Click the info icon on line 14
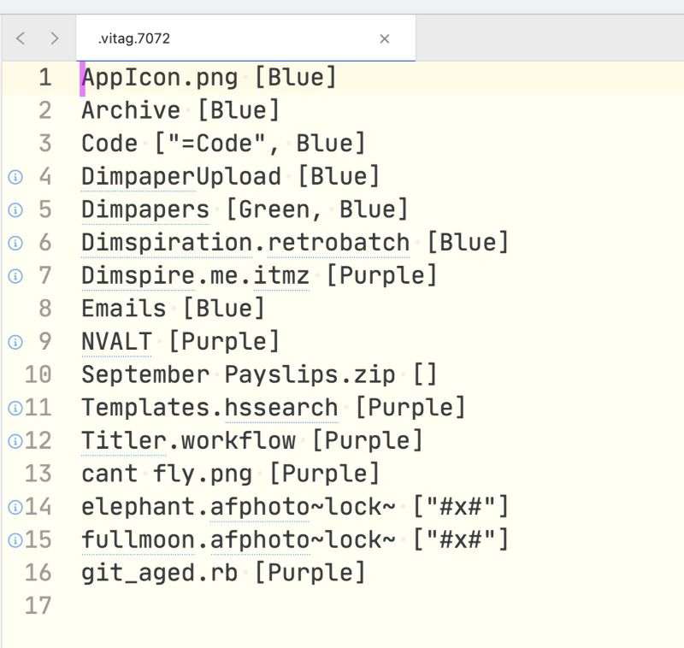The image size is (684, 648). (15, 508)
